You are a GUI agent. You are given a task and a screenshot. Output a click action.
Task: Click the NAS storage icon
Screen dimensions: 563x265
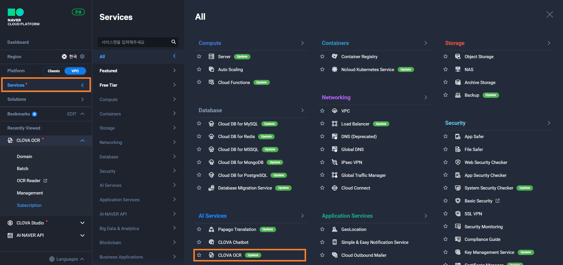coord(458,69)
